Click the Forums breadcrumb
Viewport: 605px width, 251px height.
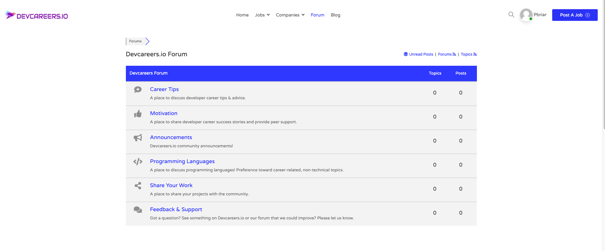[x=135, y=41]
